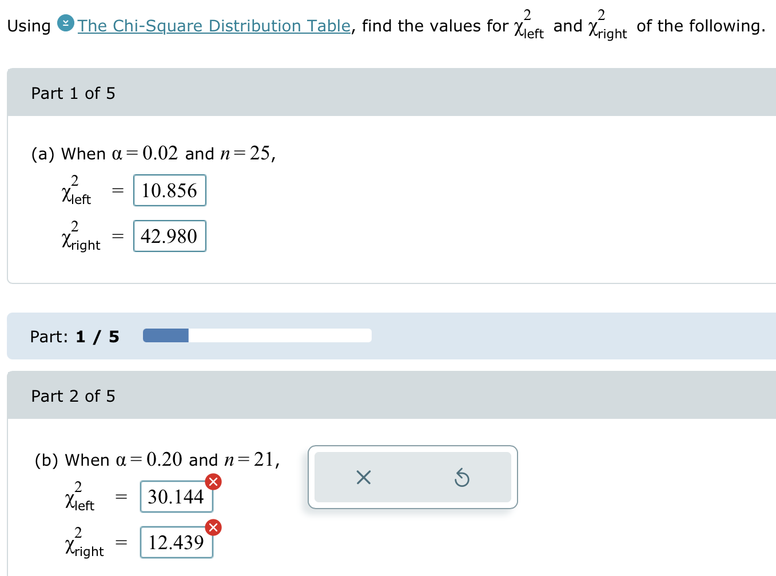Image resolution: width=776 pixels, height=576 pixels.
Task: Click the Part: 1 / 5 label
Action: pos(74,336)
